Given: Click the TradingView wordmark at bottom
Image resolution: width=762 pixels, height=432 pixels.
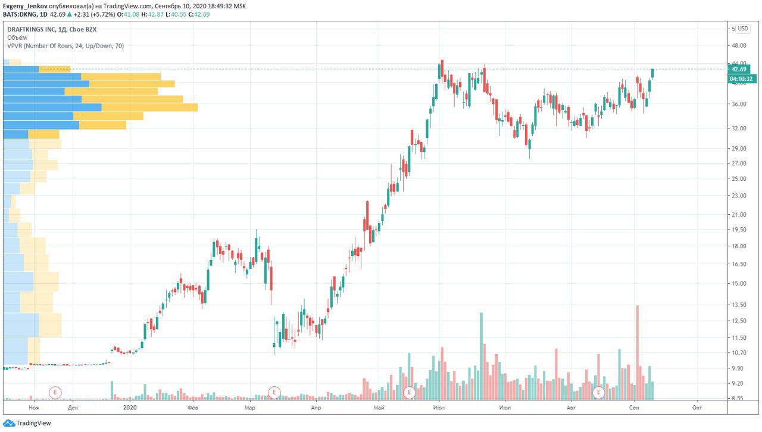Looking at the screenshot, I should click(33, 423).
